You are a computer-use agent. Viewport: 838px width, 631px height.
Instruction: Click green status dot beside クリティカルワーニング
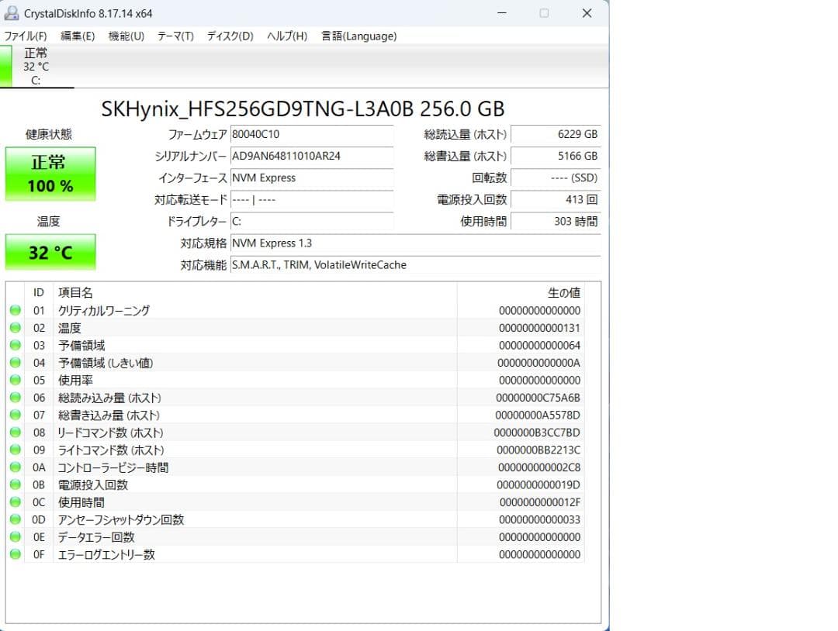click(16, 310)
